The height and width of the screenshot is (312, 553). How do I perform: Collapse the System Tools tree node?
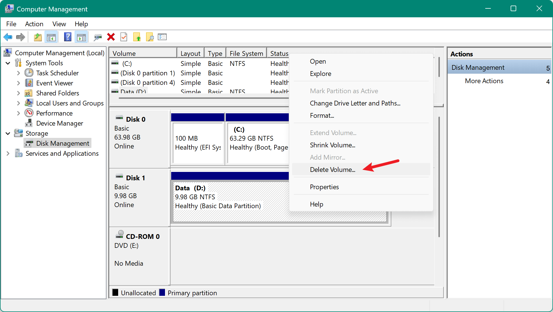(8, 63)
